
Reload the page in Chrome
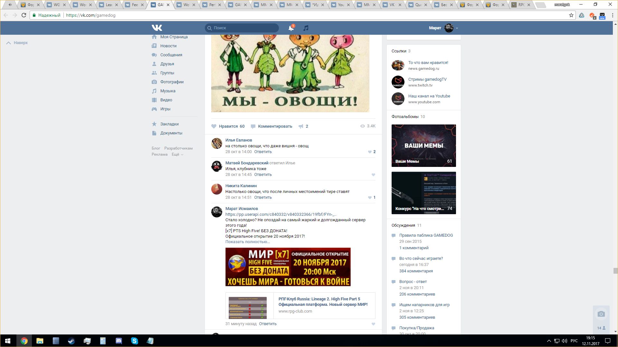tap(24, 15)
